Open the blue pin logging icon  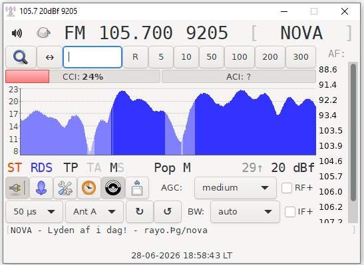coord(41,188)
